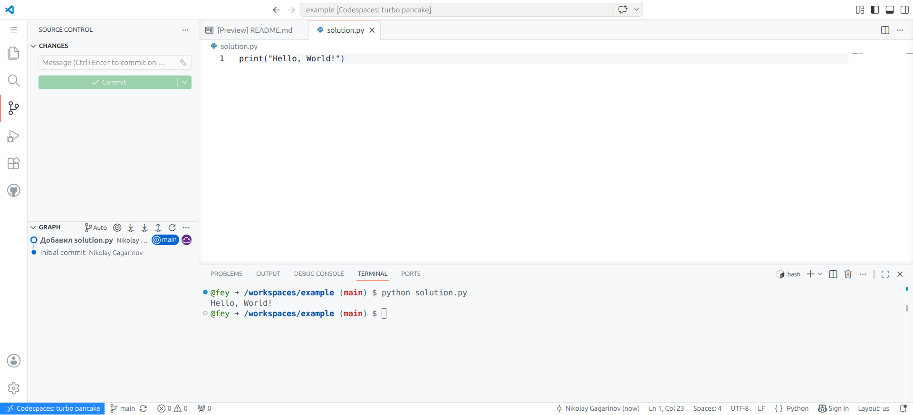Toggle the Secondary Side Bar
The width and height of the screenshot is (913, 415).
pos(904,10)
